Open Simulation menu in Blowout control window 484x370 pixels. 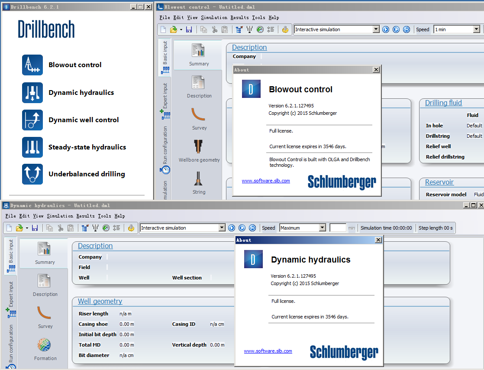tap(214, 18)
